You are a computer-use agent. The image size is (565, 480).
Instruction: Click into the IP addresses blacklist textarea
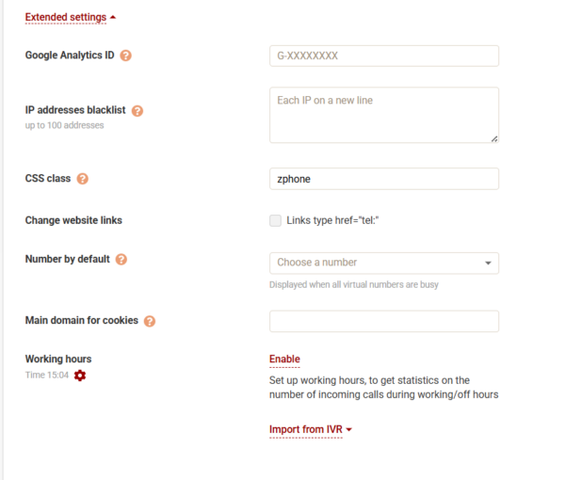pyautogui.click(x=383, y=115)
